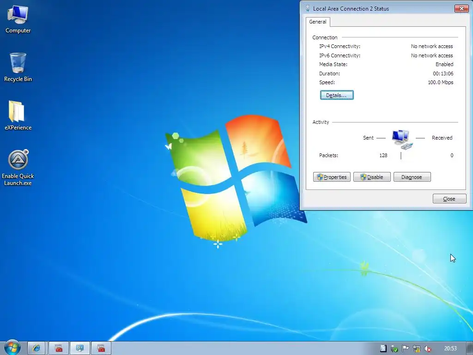Click the "Duration:" label
Screen dimensions: 473x355
coord(329,73)
